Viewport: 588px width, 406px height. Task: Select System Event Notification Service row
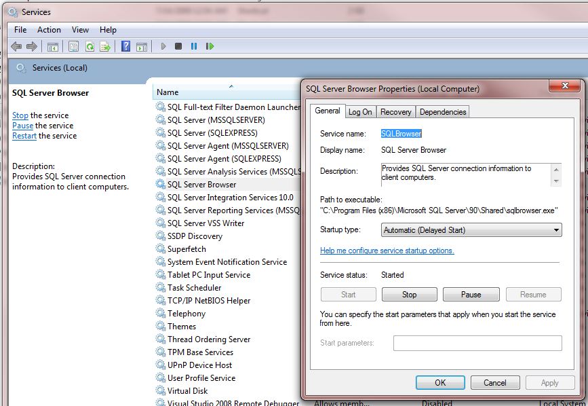click(x=228, y=262)
